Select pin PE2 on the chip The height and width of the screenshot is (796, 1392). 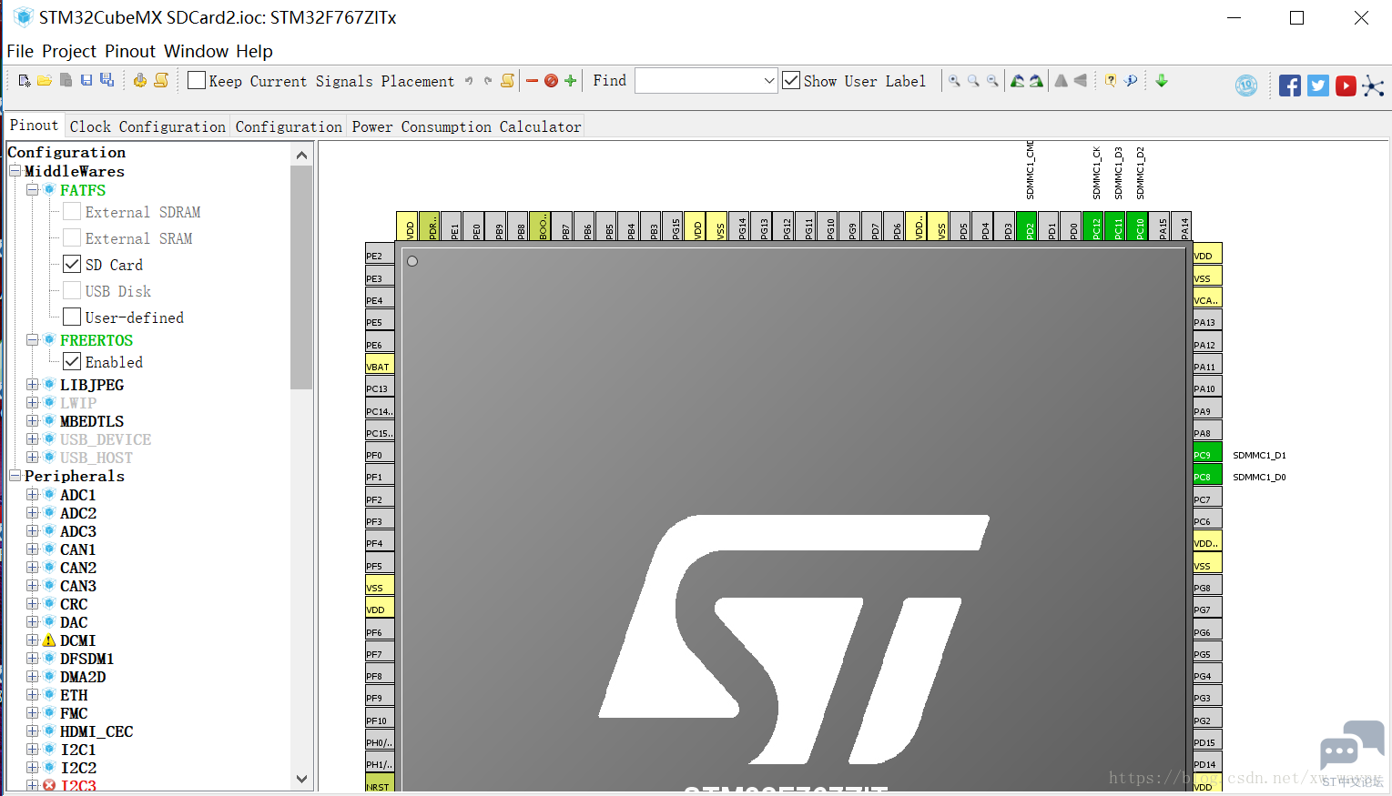click(380, 255)
